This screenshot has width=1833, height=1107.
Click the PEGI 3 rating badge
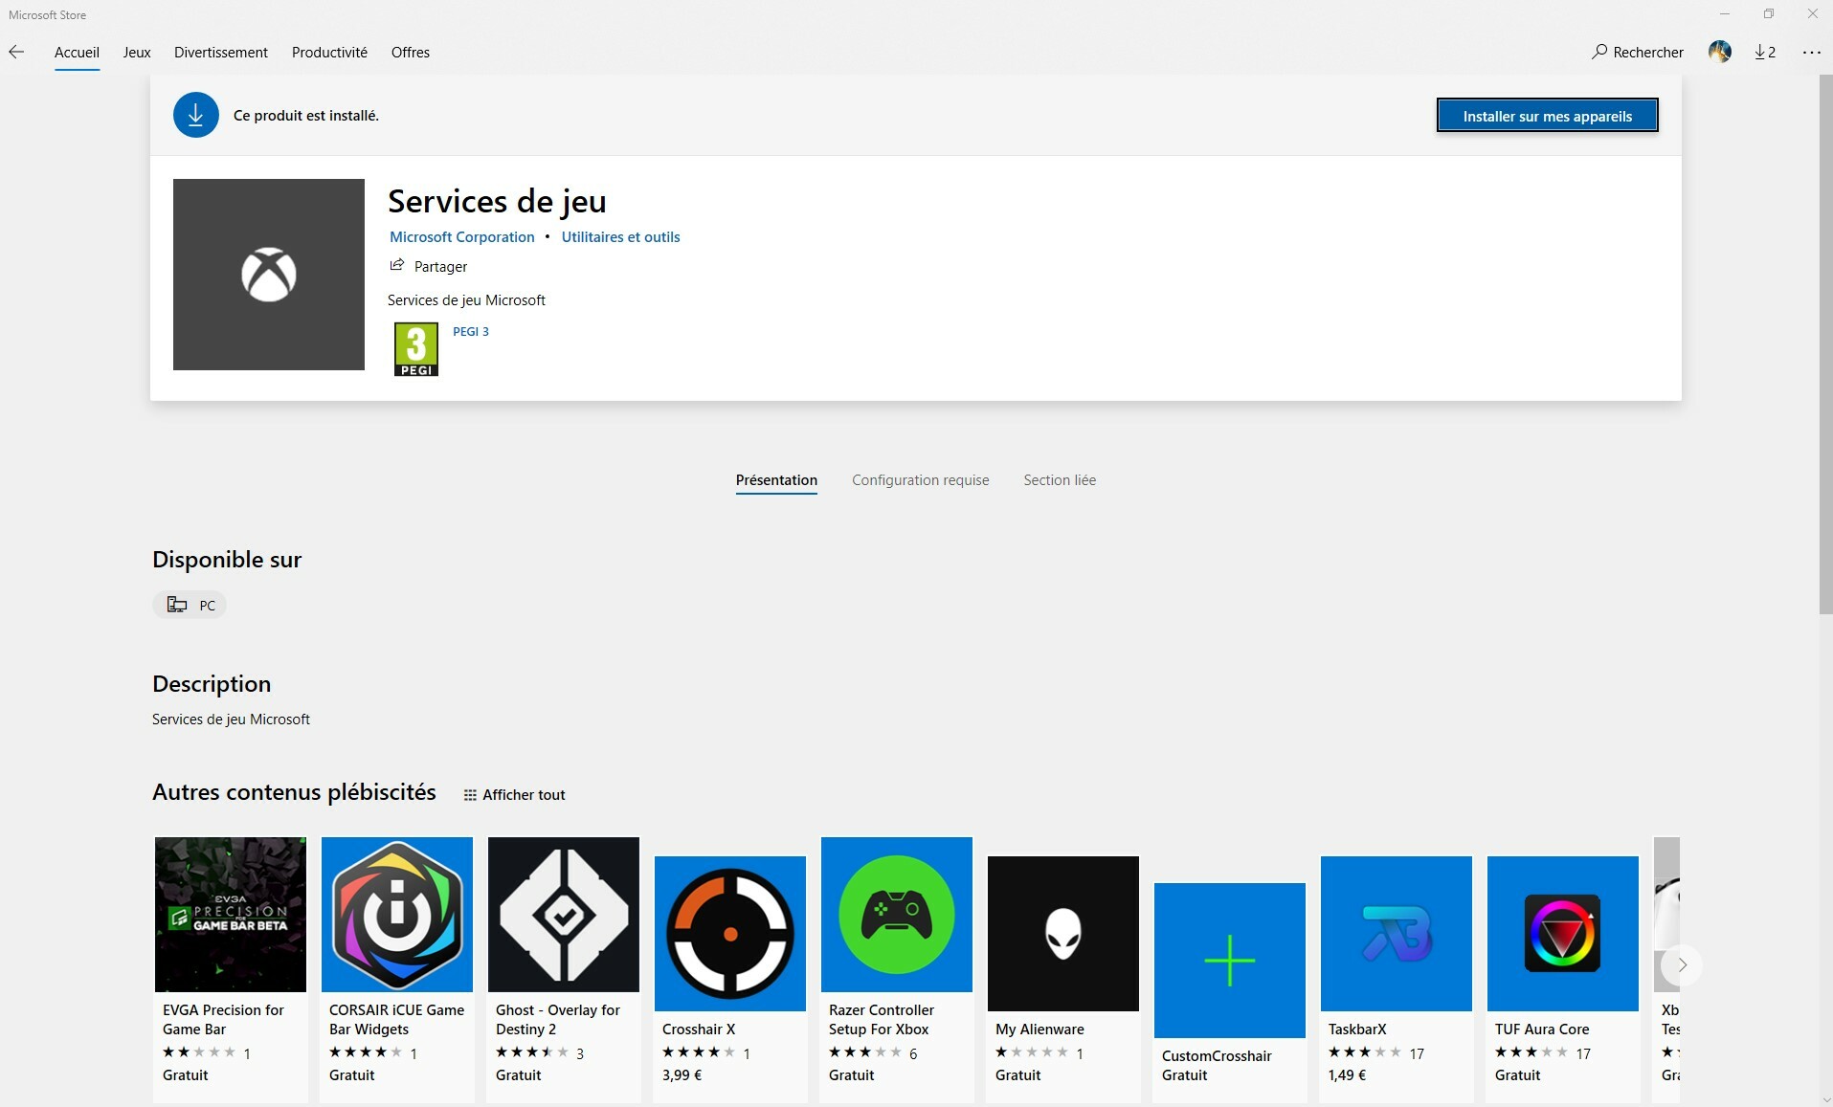click(x=416, y=349)
